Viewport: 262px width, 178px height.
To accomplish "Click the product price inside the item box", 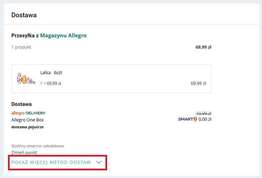I will point(198,83).
